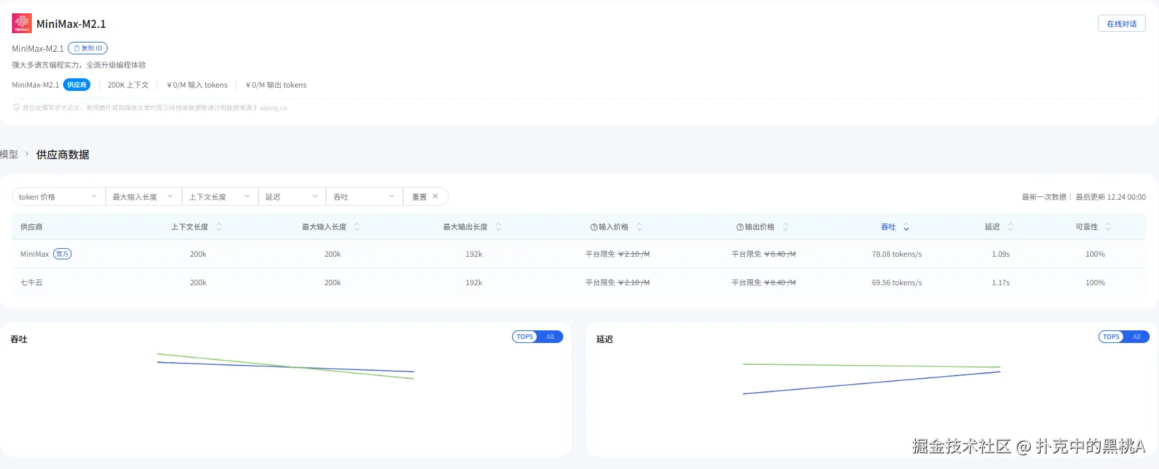Viewport: 1159px width, 469px height.
Task: Reset filters with 重置 button
Action: tap(426, 197)
